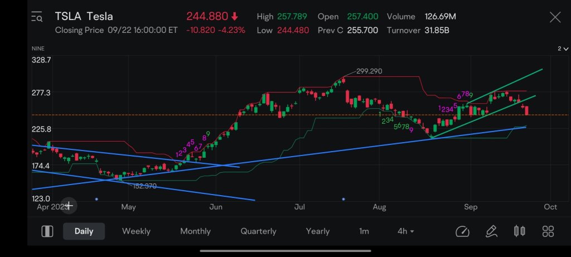Click the 225.8 price axis label
Screen dimensions: 571x257
(41, 129)
